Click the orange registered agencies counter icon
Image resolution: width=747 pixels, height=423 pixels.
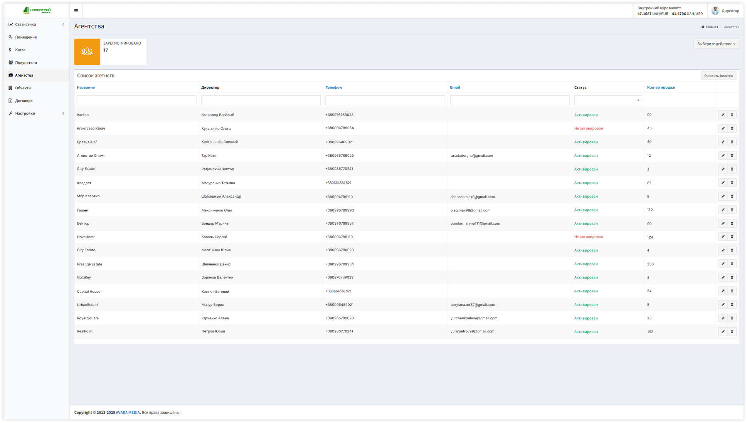tap(87, 51)
